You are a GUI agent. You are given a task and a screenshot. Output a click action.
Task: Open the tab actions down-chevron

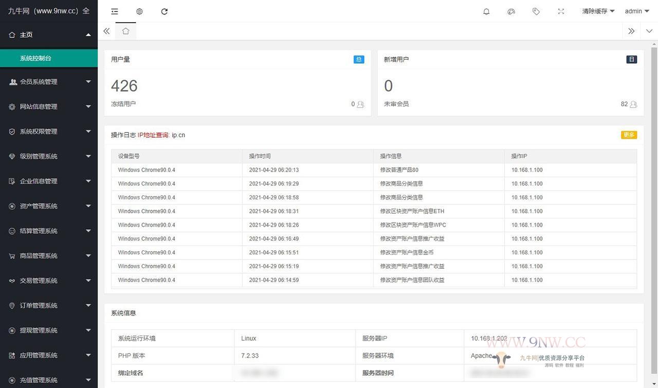649,31
